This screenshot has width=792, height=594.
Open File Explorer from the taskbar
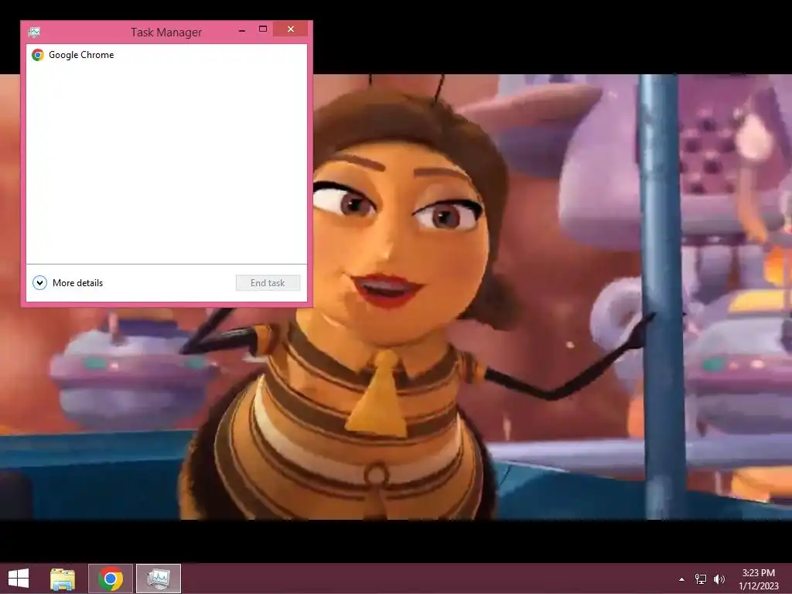63,579
